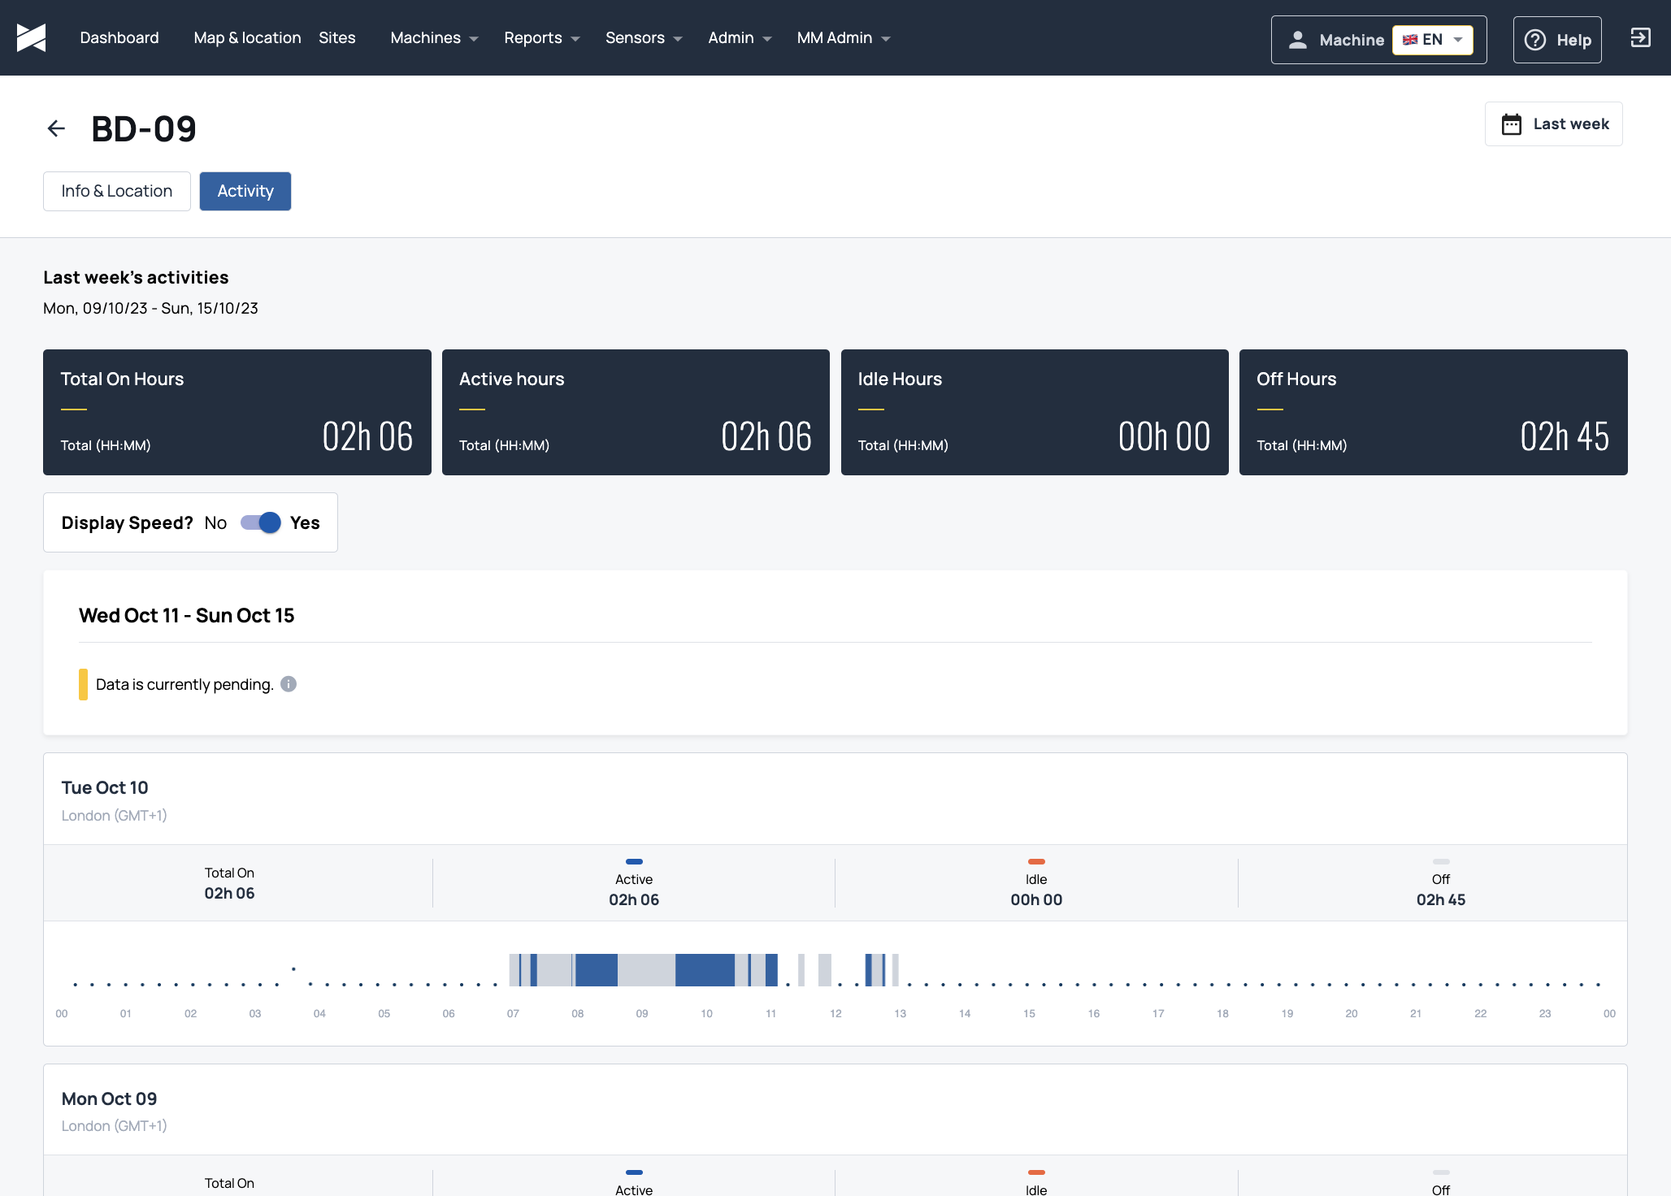
Task: Click the Last week date range button
Action: tap(1554, 124)
